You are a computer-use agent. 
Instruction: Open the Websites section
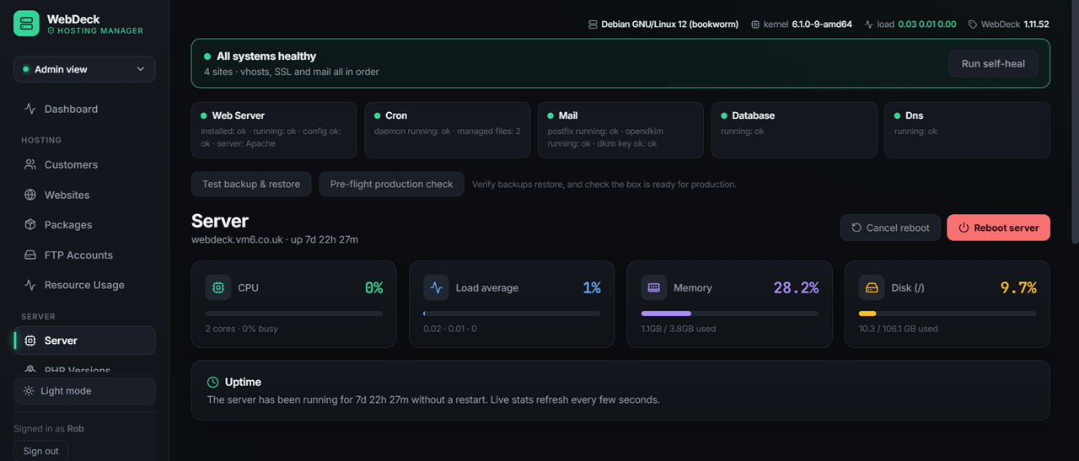click(84, 195)
